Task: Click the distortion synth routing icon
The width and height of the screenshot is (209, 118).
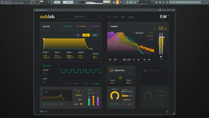Action: (112, 104)
